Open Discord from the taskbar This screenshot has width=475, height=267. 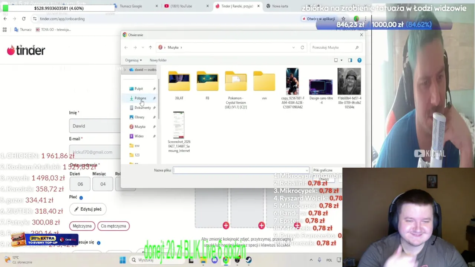pyautogui.click(x=214, y=260)
